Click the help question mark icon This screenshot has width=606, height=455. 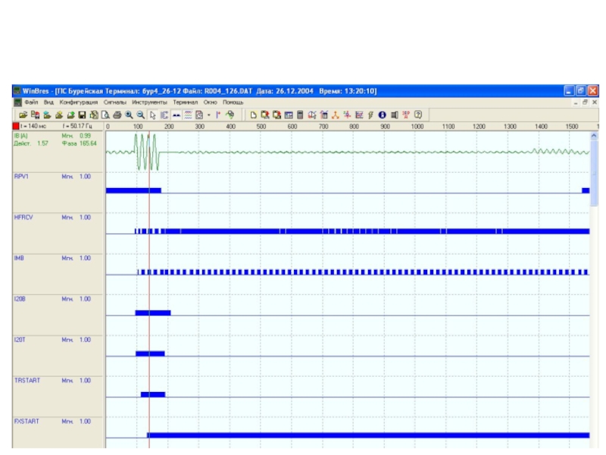(417, 115)
